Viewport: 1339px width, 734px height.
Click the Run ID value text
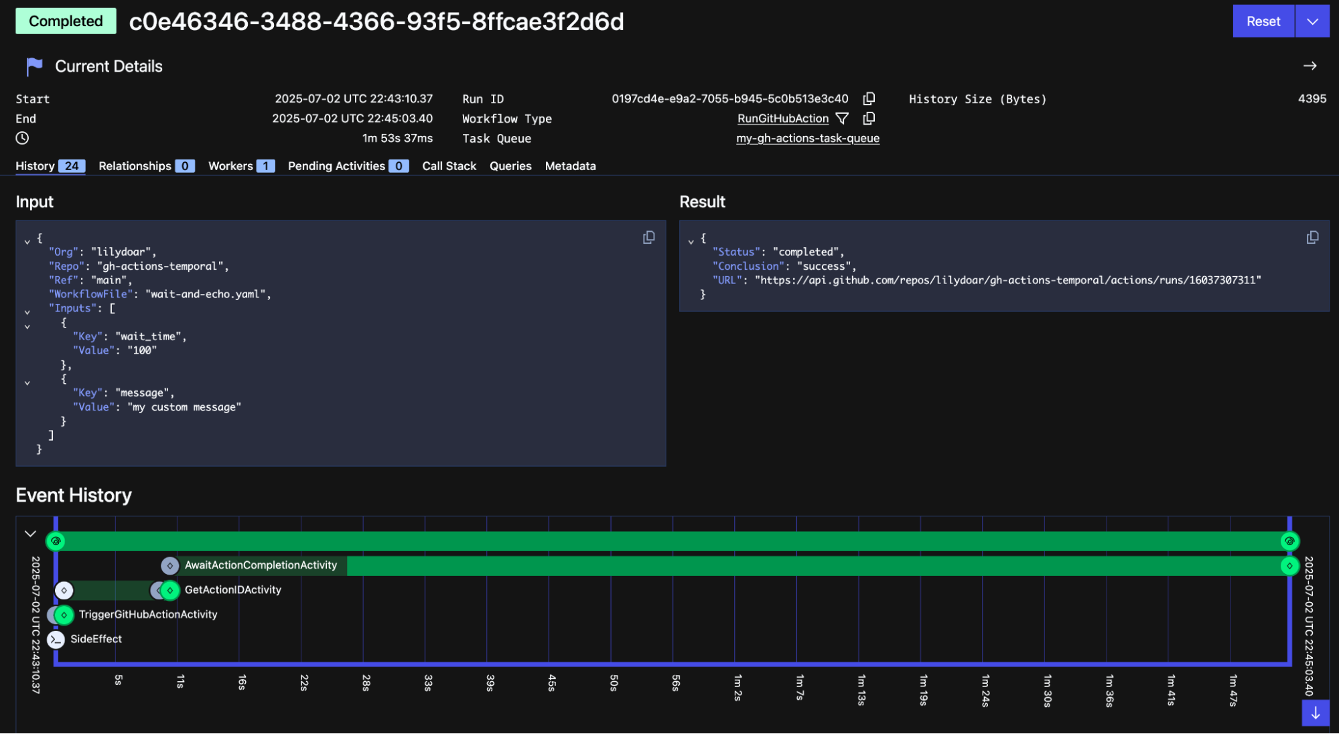click(729, 98)
